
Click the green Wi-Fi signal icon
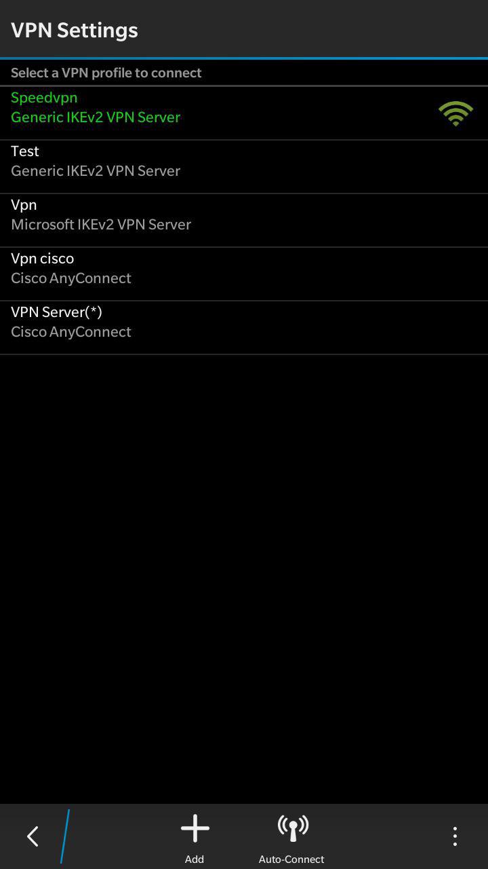(455, 113)
